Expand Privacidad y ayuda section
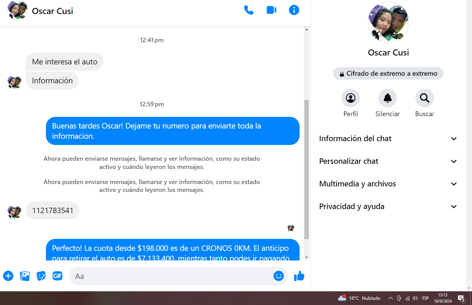472x305 pixels. coord(388,207)
